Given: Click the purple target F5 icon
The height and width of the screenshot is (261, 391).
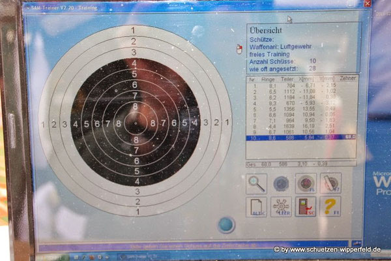Looking at the screenshot, I should (x=306, y=183).
